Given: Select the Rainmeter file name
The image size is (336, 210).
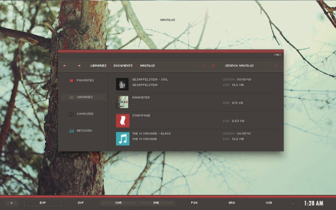Looking at the screenshot, I should [141, 97].
